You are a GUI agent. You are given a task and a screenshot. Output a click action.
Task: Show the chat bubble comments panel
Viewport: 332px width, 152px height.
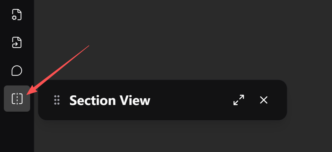[17, 70]
